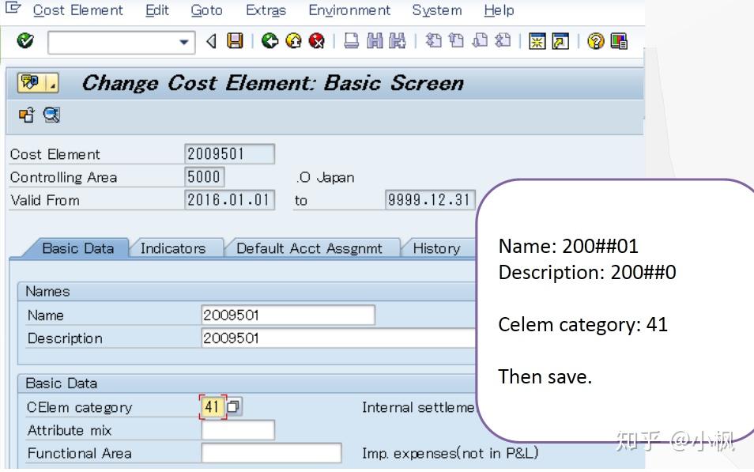This screenshot has height=472, width=754.
Task: Switch to the Indicators tab
Action: (174, 247)
